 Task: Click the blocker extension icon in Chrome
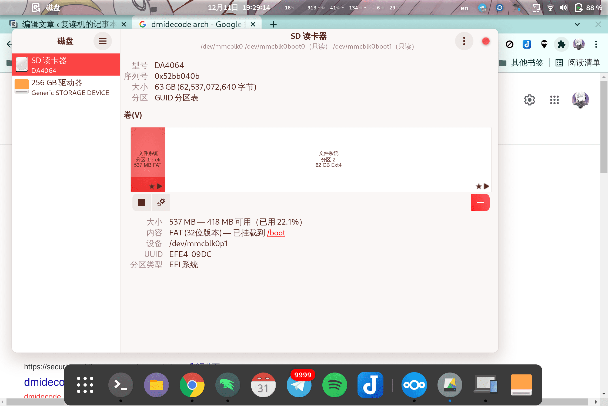(509, 44)
